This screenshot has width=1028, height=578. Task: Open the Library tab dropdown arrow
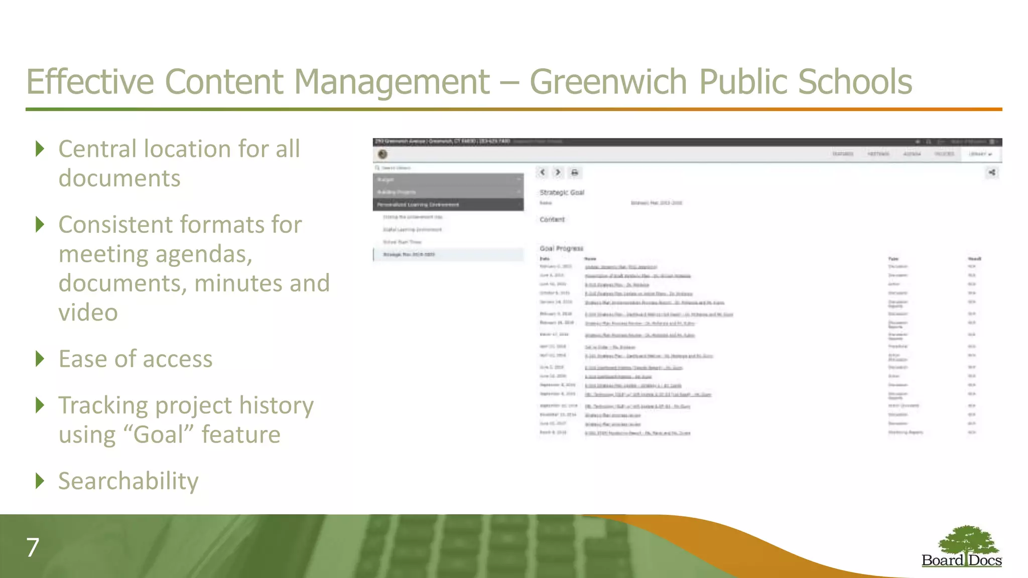[990, 155]
